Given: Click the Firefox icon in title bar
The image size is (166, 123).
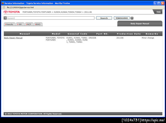Looking at the screenshot, I should 3,3.
